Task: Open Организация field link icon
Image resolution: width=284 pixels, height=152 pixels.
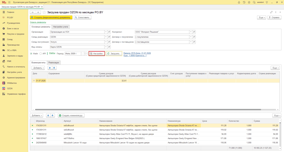Action: [x=109, y=32]
